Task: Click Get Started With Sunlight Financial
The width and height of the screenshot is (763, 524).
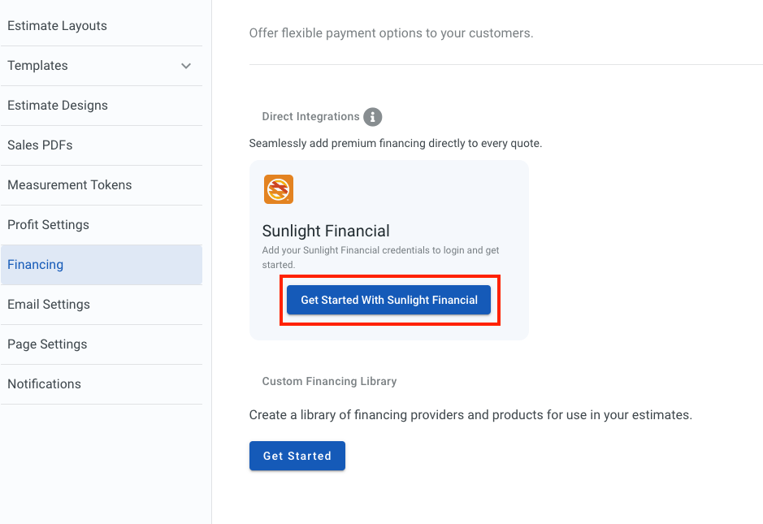Action: click(x=388, y=299)
